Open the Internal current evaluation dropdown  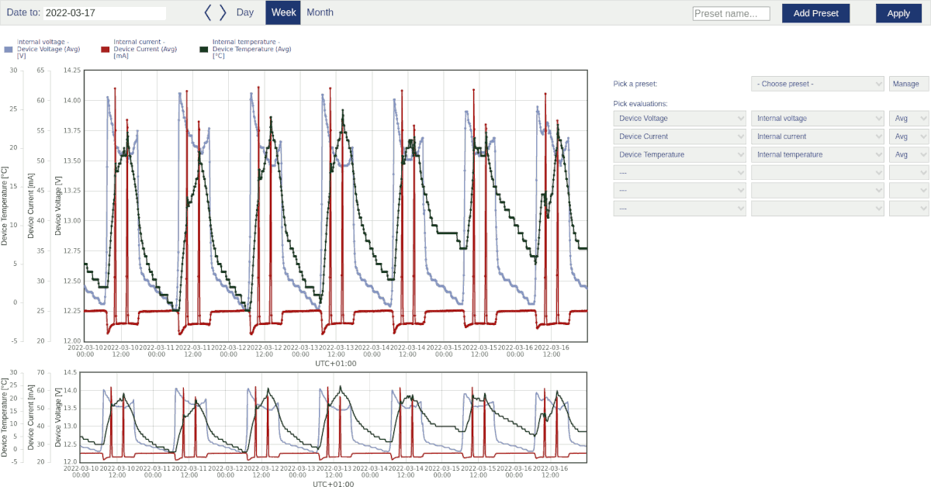pyautogui.click(x=817, y=136)
